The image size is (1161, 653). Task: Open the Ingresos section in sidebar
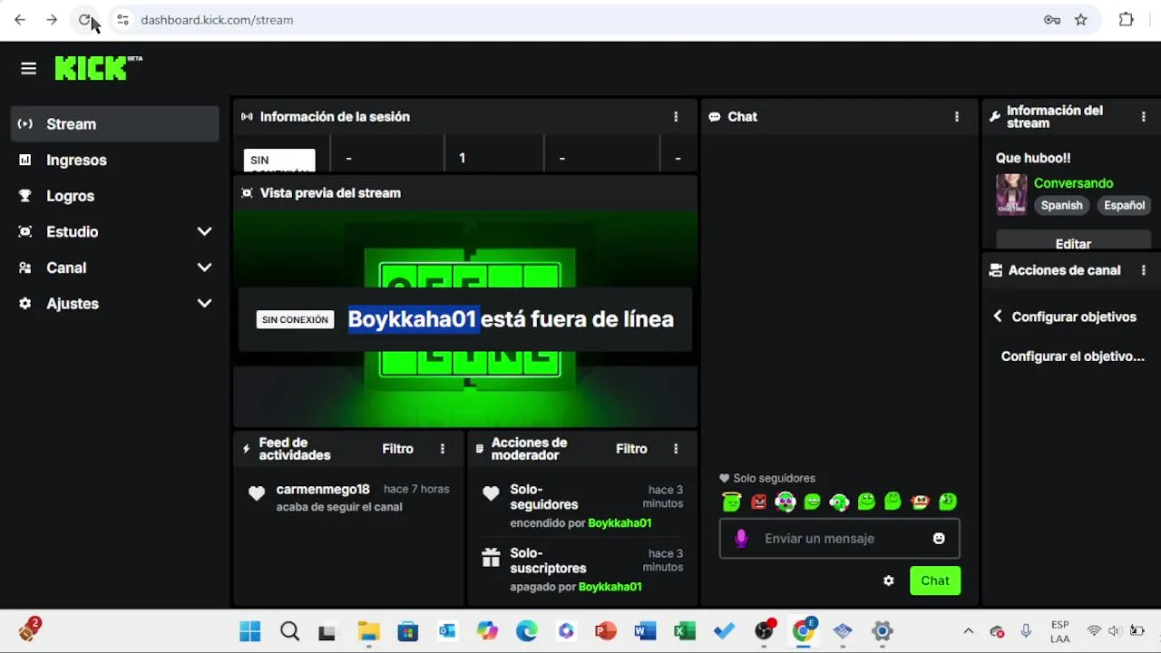coord(114,160)
